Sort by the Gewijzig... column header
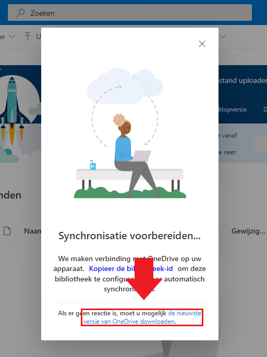Screen dimensions: 267x357 (x=248, y=231)
